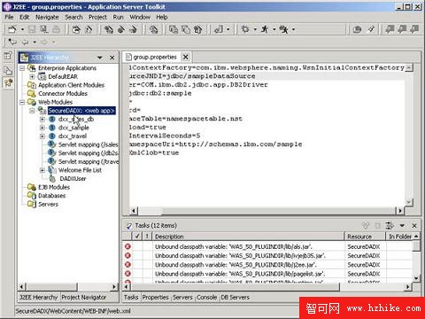Open the J2EE Hierarchy view menu arrow
The width and height of the screenshot is (425, 319).
[100, 58]
